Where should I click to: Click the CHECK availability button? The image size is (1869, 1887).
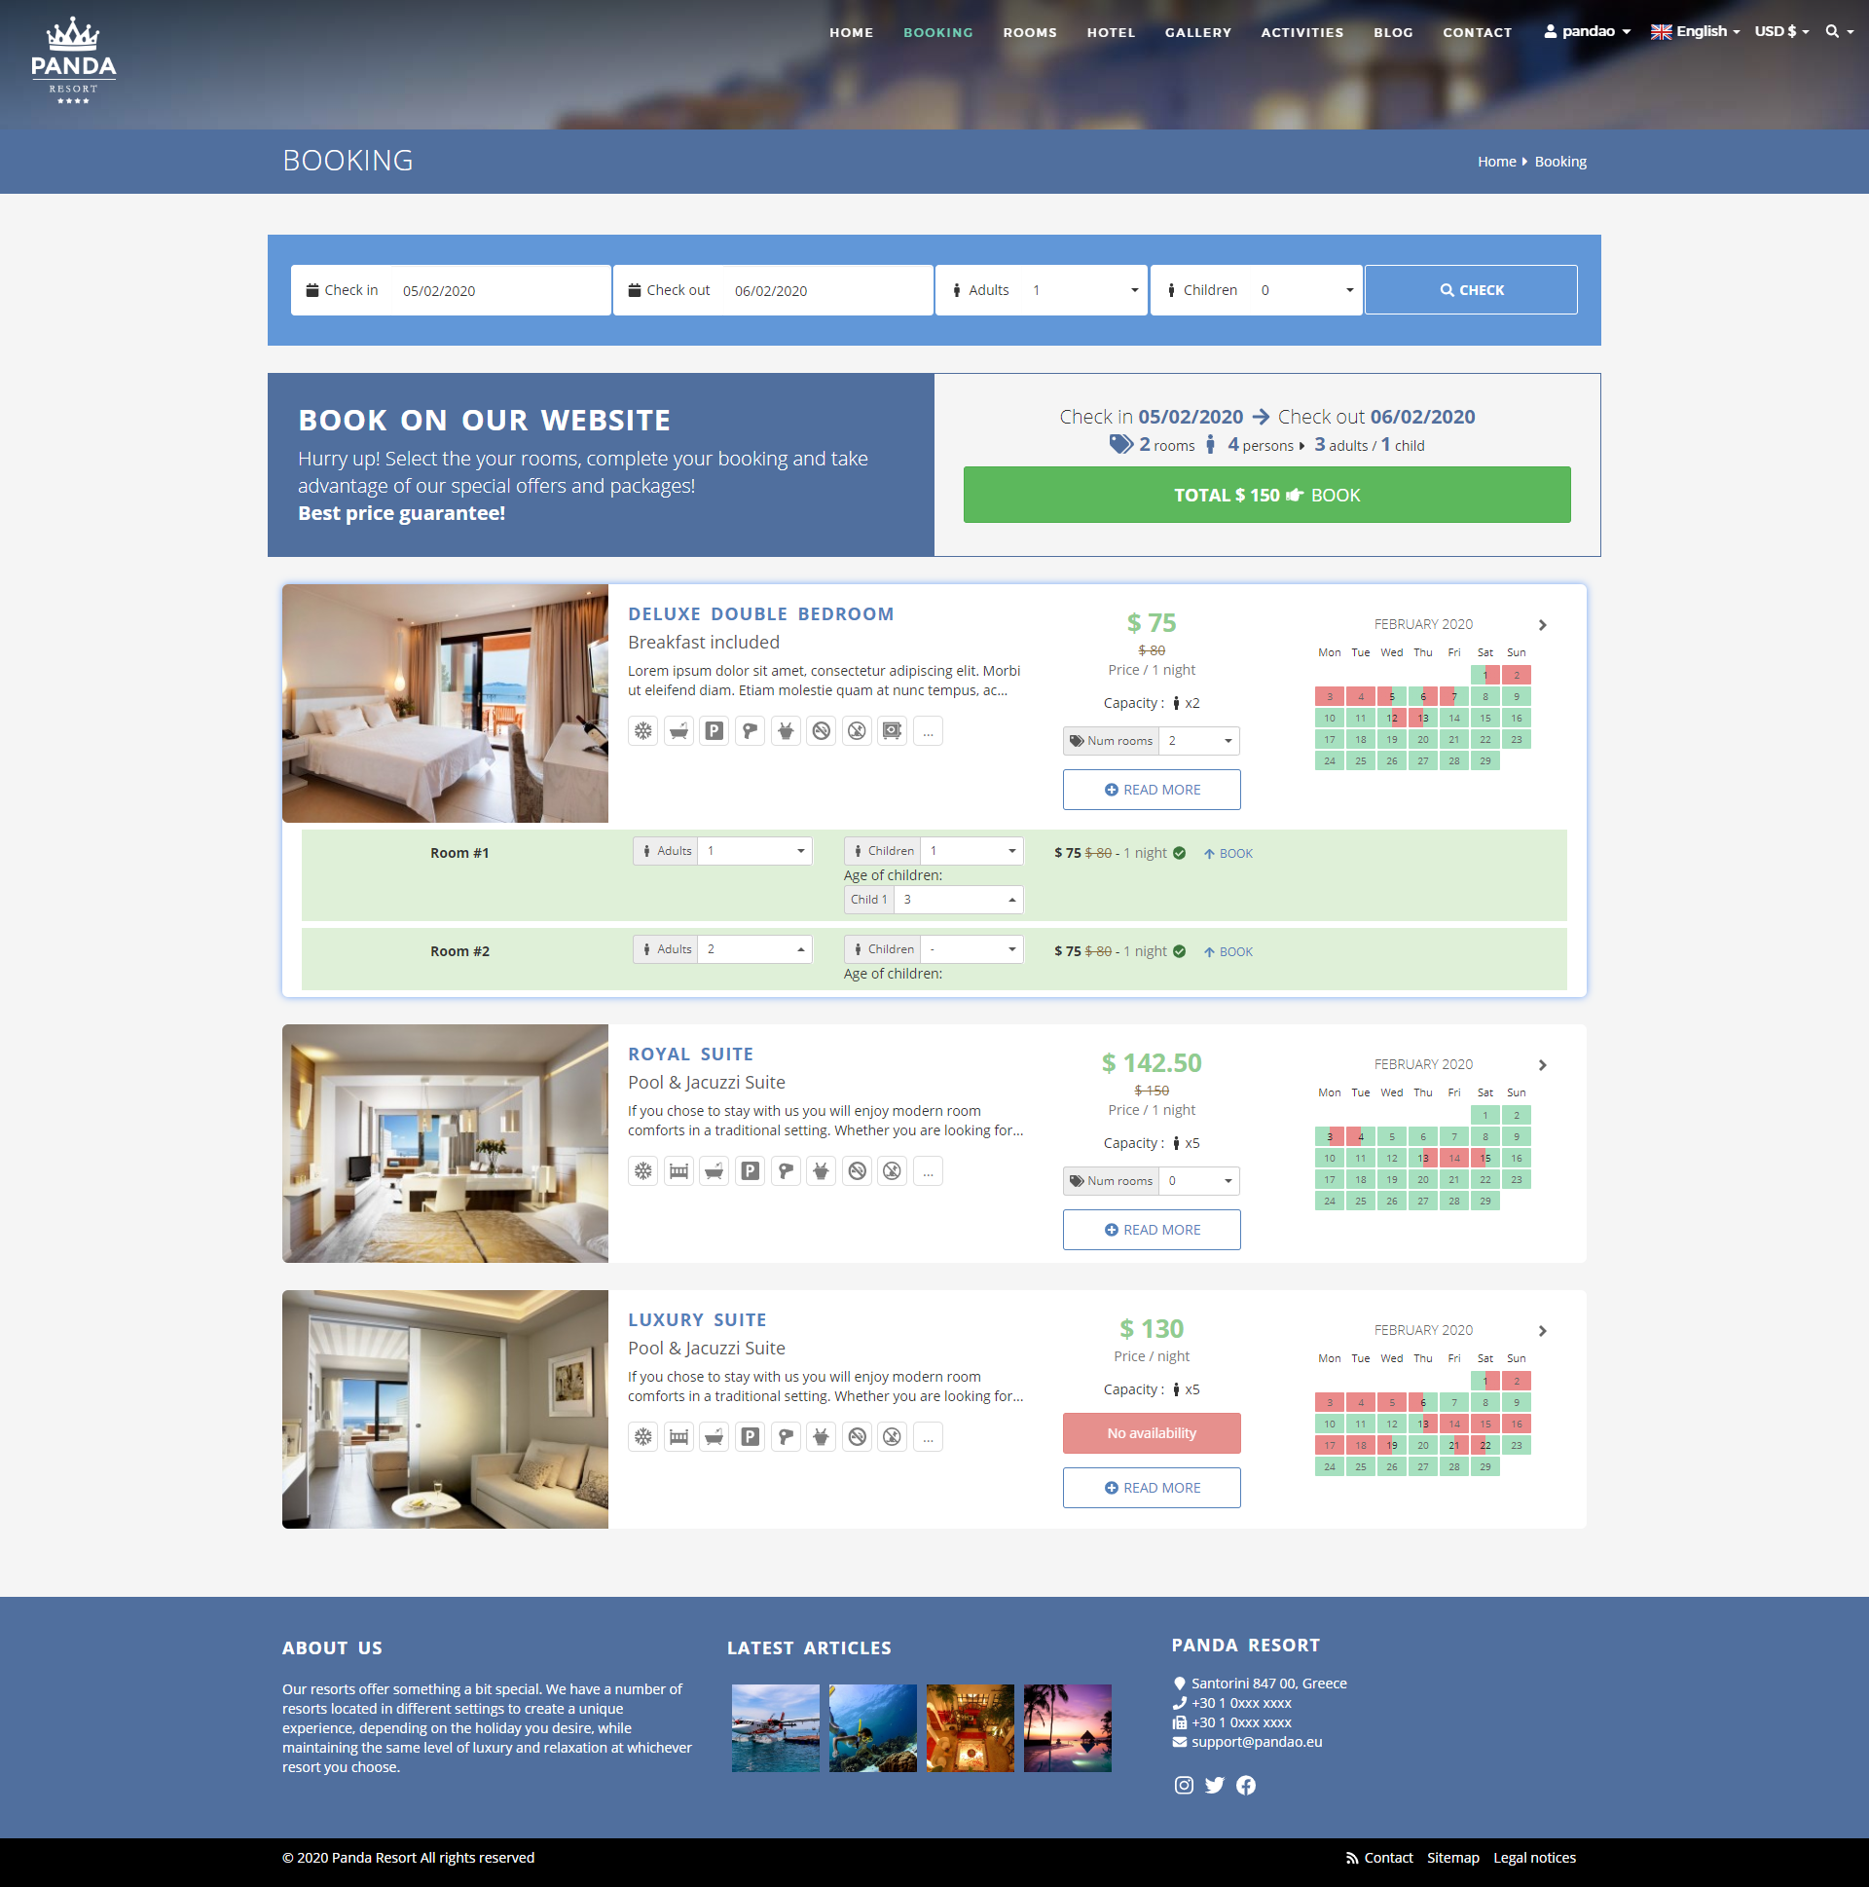pos(1471,290)
